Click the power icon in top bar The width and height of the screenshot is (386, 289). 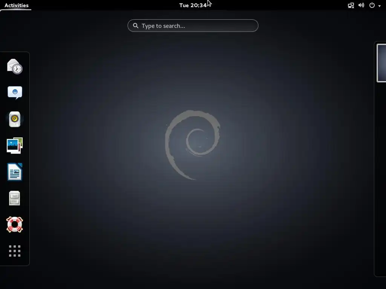point(372,5)
